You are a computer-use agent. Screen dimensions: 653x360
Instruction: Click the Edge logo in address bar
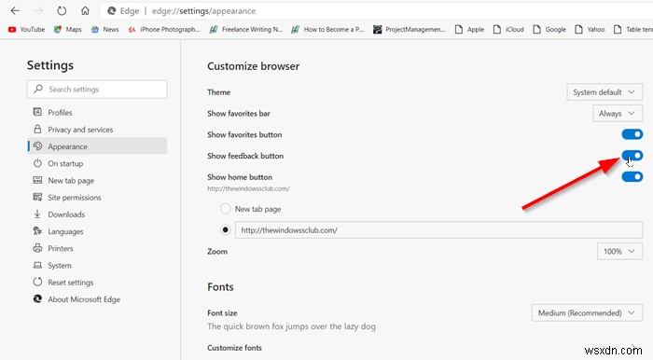click(x=112, y=11)
